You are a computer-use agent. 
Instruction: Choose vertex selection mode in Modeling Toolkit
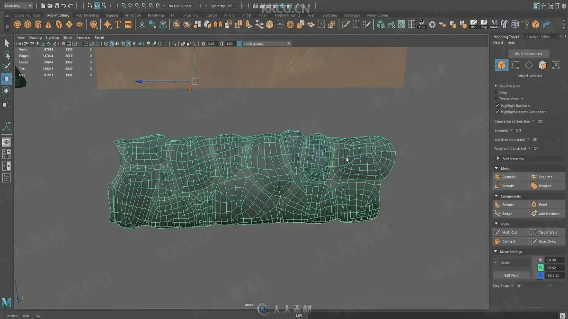[x=515, y=65]
